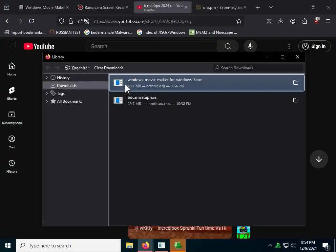Screen dimensions: 336x252
Task: Open the Windows Start menu
Action: tap(8, 245)
